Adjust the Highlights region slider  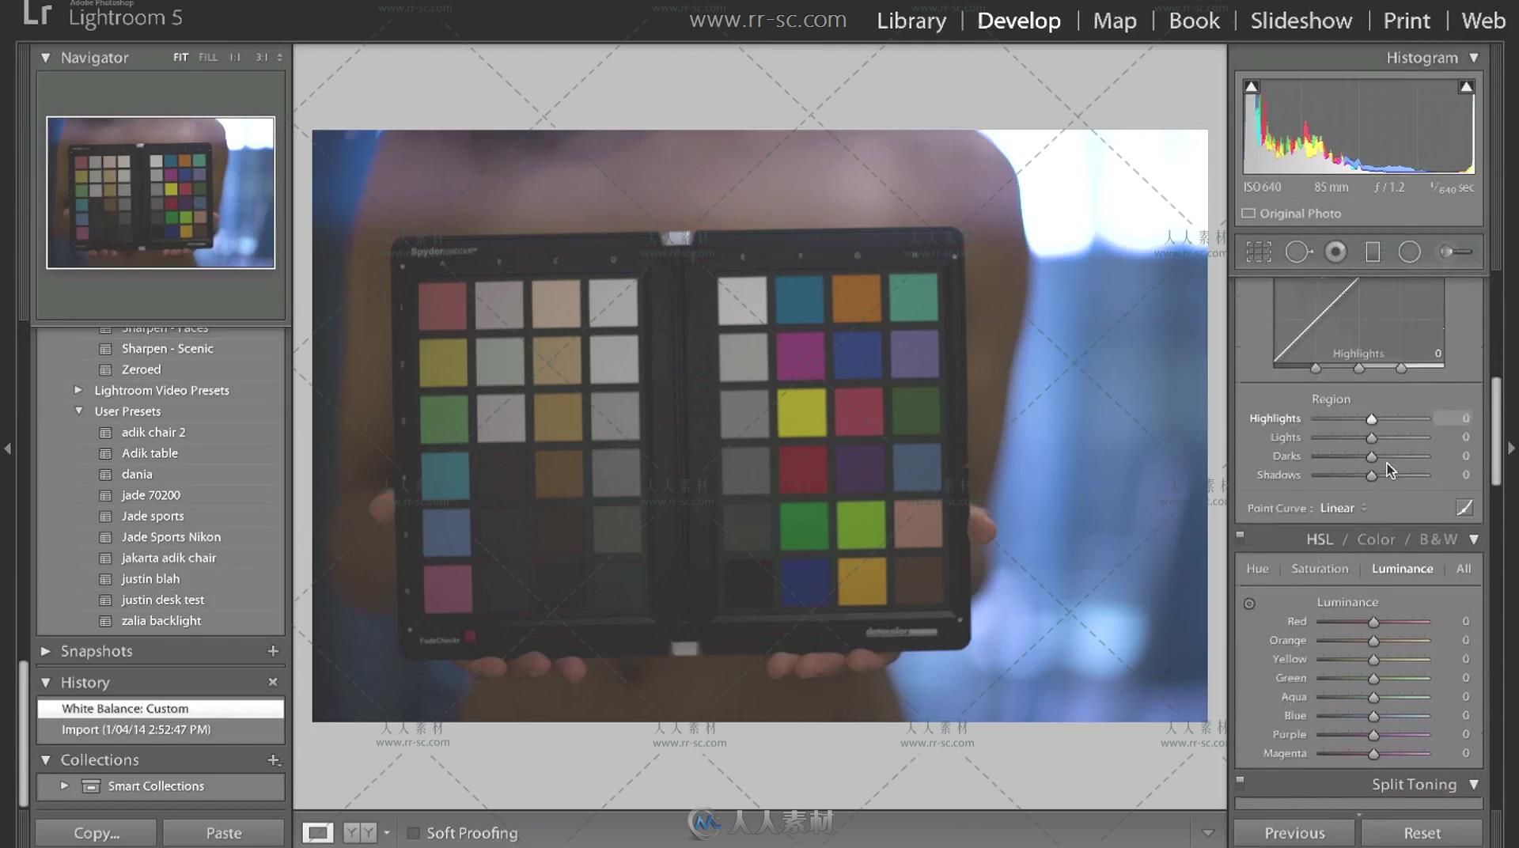point(1372,418)
